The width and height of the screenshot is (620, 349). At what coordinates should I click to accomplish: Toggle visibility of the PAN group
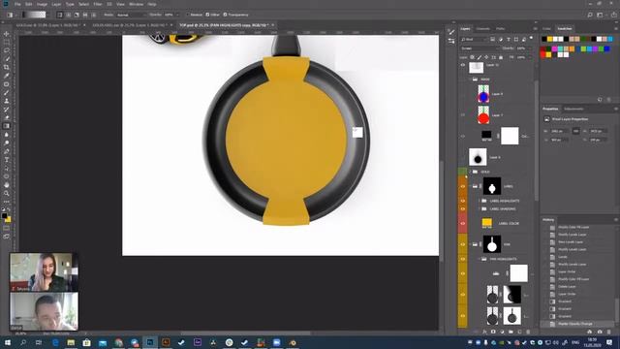click(x=462, y=244)
